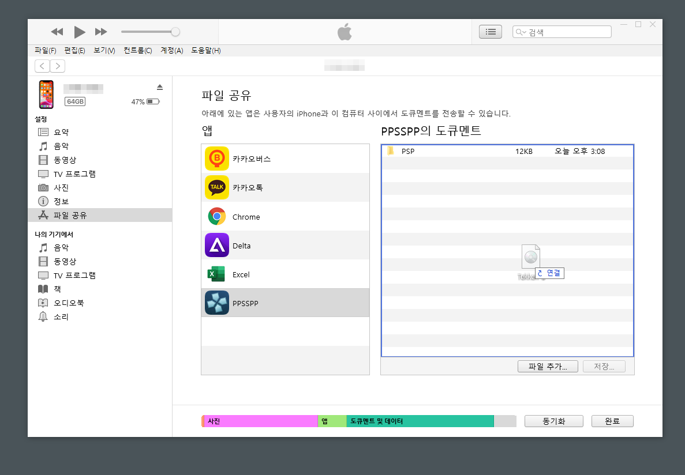The width and height of the screenshot is (685, 475).
Task: Click the 파일 추가... button
Action: pos(548,366)
